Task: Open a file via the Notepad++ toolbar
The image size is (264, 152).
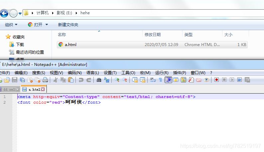Action: click(7, 80)
